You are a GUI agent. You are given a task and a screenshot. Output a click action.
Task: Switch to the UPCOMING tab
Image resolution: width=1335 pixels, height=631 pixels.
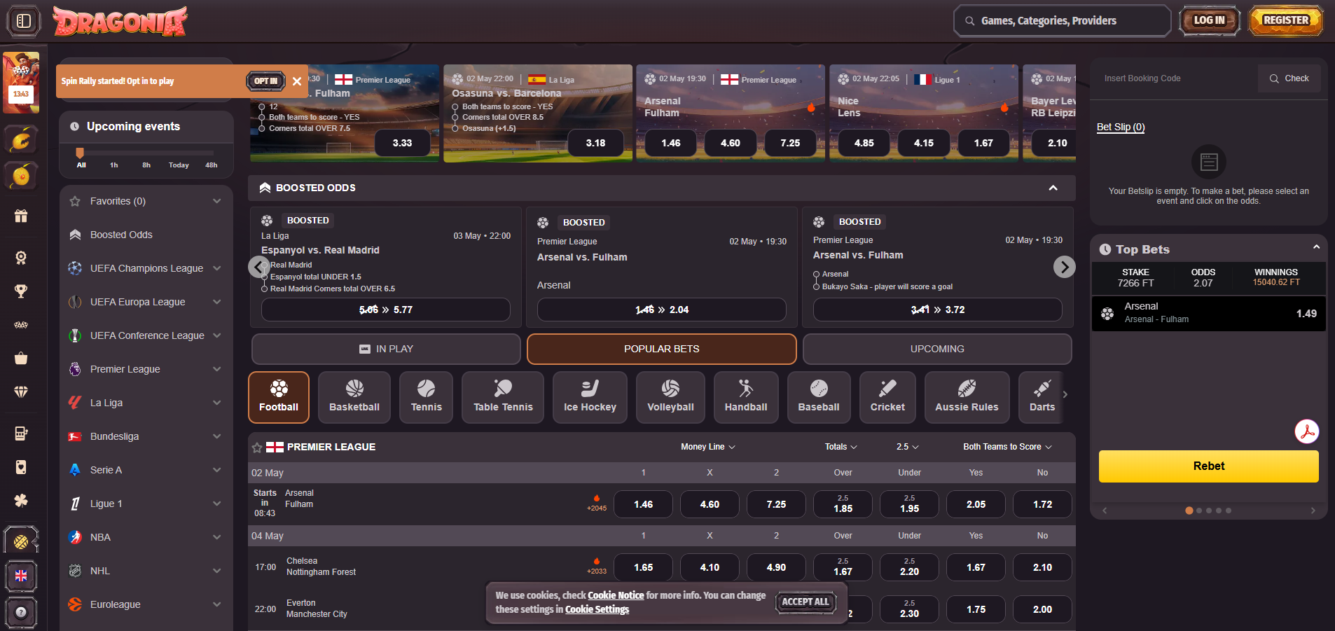(x=937, y=349)
